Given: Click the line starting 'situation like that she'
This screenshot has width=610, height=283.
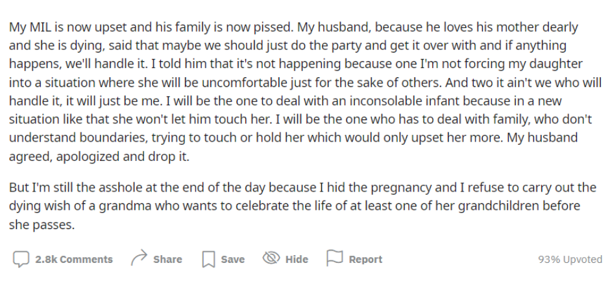Looking at the screenshot, I should point(300,119).
